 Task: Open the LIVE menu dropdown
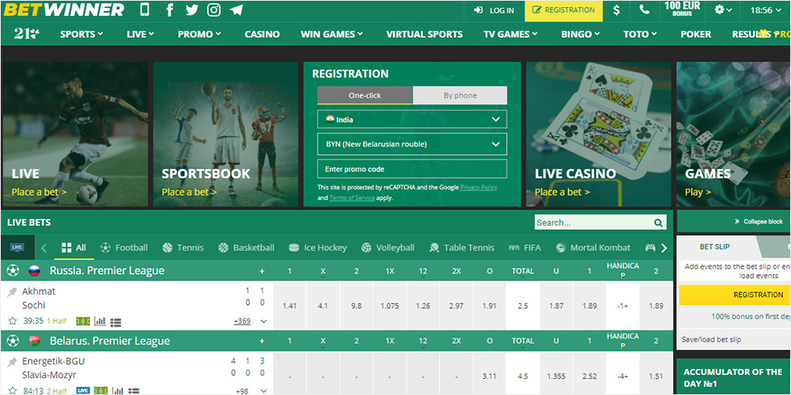pos(140,34)
